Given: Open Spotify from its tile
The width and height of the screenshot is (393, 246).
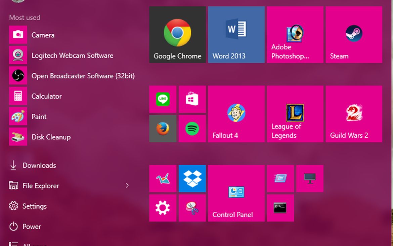Looking at the screenshot, I should pos(192,128).
